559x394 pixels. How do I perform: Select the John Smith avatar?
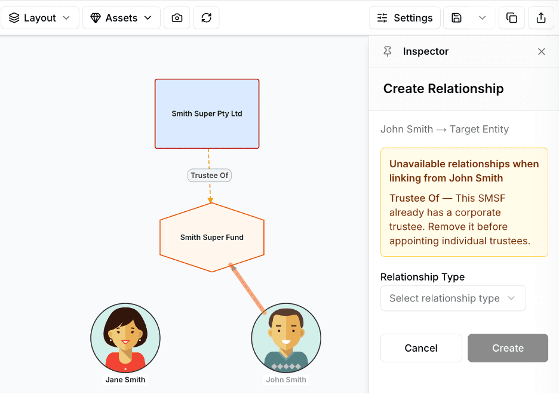click(x=286, y=338)
